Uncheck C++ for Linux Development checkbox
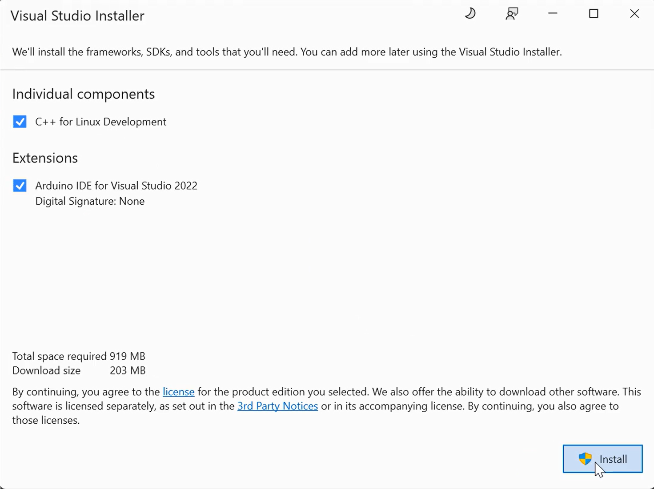 pos(20,122)
